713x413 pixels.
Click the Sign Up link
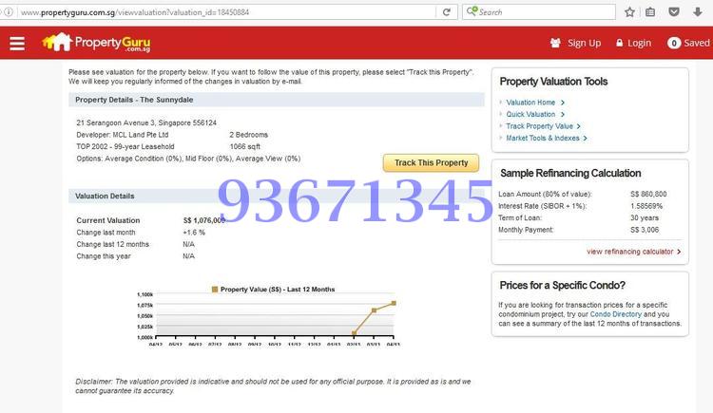point(584,43)
